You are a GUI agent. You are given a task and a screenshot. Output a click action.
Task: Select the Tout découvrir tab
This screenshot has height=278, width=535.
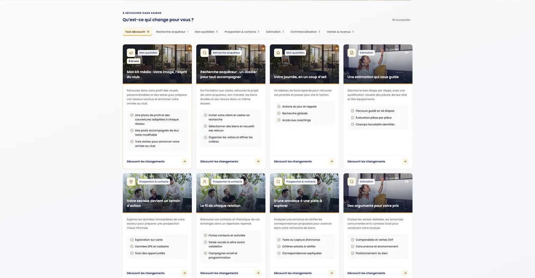pos(137,32)
